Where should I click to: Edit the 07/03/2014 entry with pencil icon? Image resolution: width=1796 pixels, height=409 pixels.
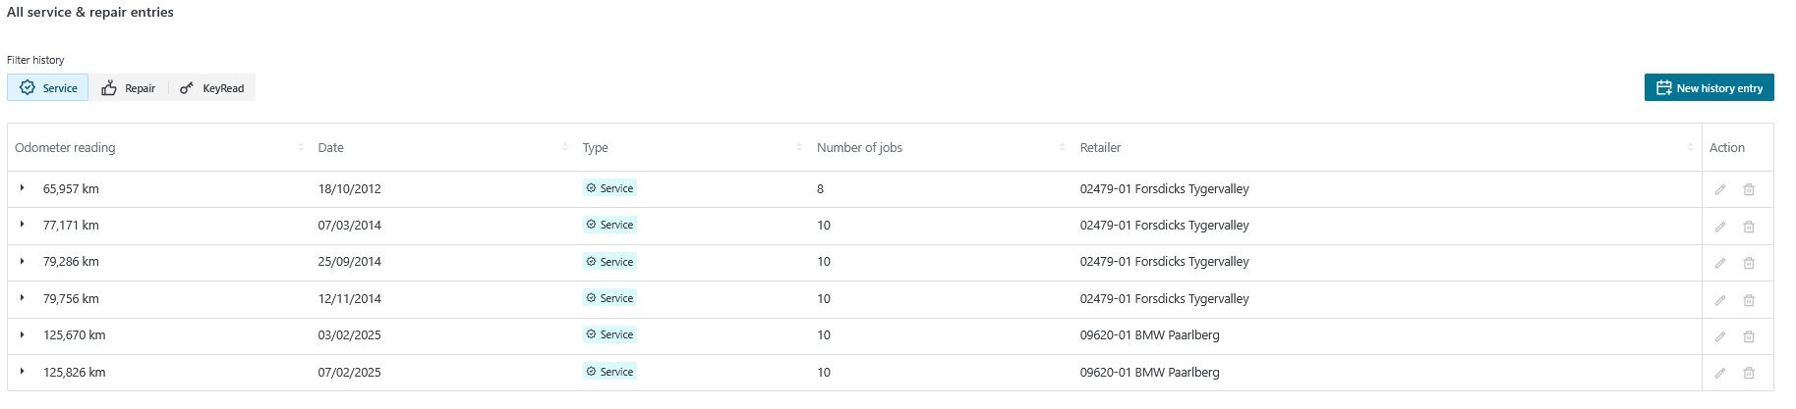pyautogui.click(x=1719, y=227)
